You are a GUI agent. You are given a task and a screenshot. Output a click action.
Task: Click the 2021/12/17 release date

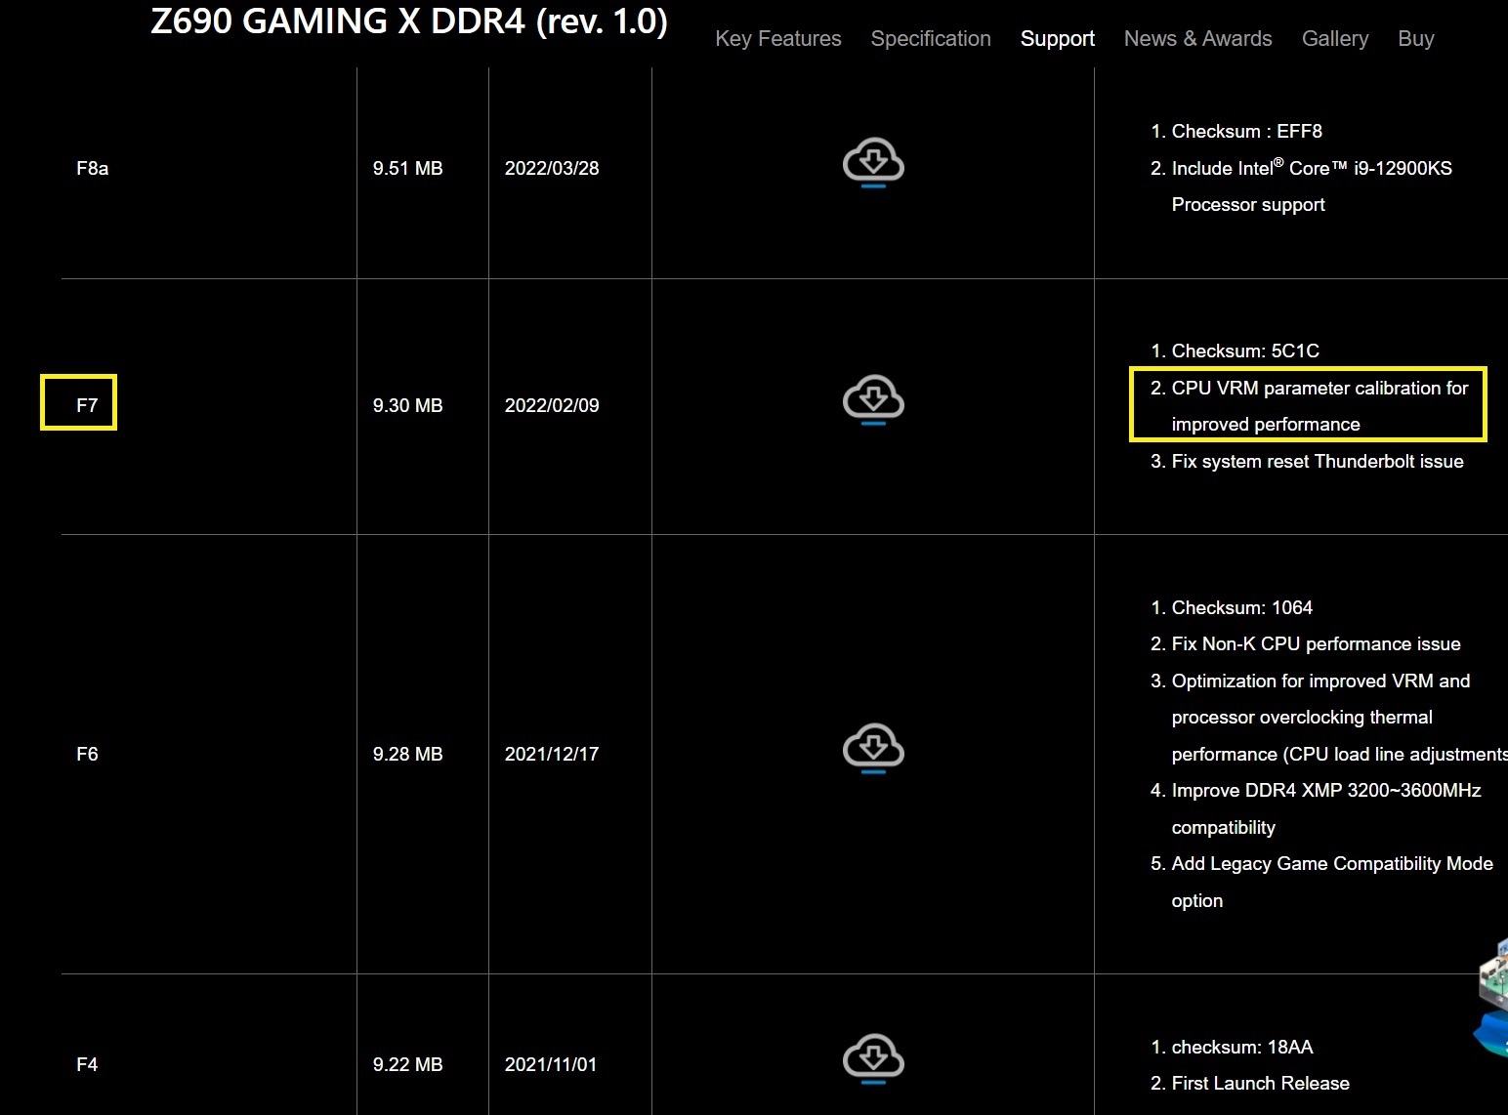(552, 754)
